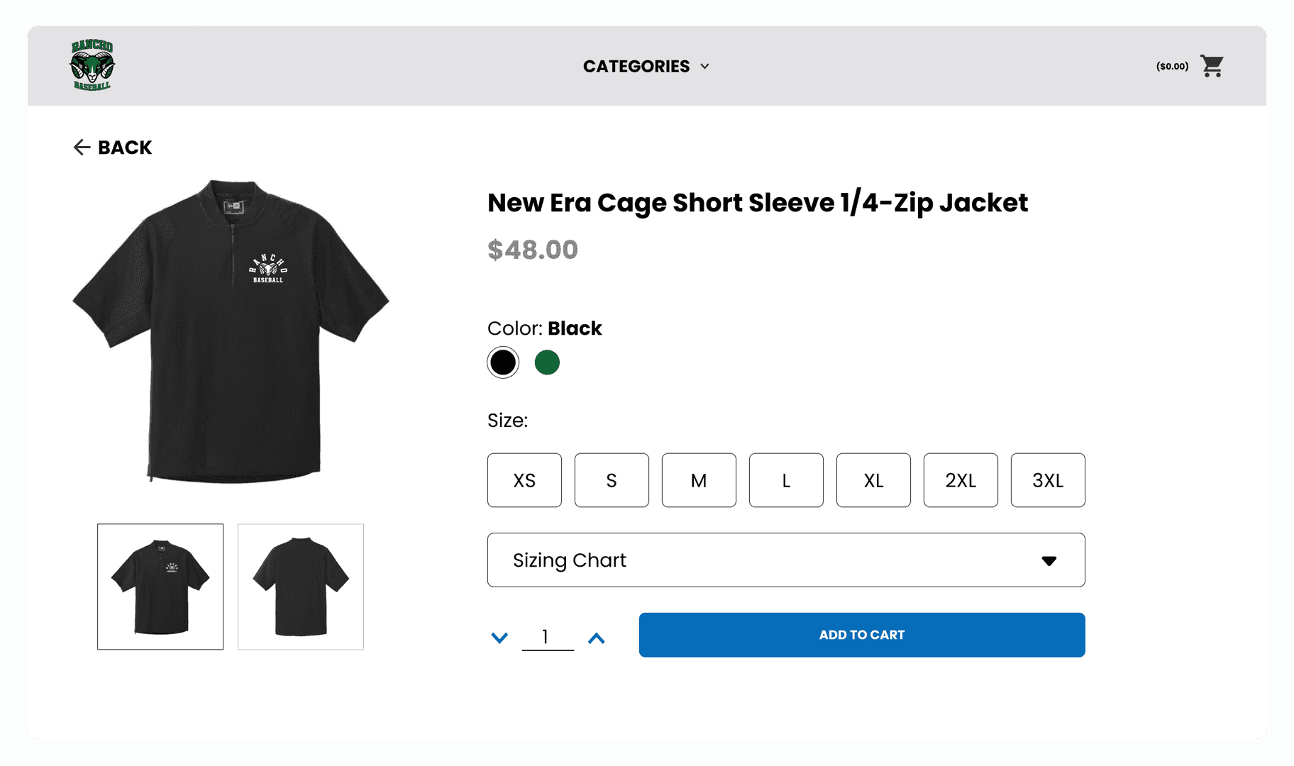Click the product title text
The image size is (1294, 766).
(757, 203)
